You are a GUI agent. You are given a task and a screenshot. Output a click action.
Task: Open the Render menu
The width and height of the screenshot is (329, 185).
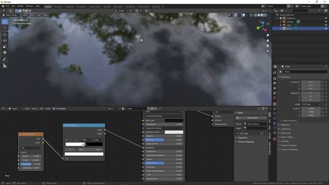(x=21, y=6)
